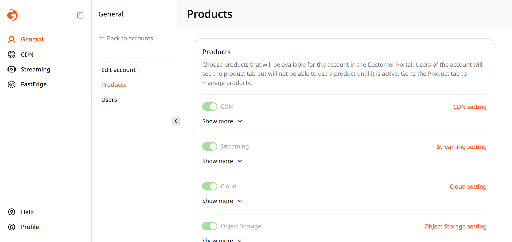Viewport: 512px width, 242px height.
Task: Open the FastEdge sidebar section
Action: coord(34,84)
